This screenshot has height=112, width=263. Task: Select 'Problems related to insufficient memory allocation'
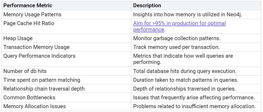point(194,106)
